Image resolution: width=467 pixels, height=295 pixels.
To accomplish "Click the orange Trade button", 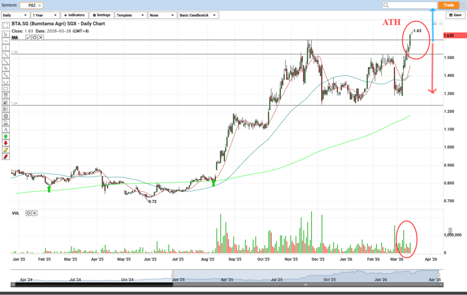I will point(449,5).
